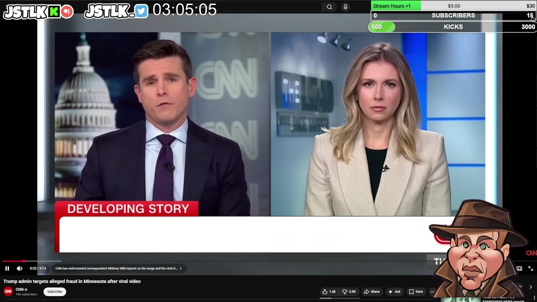This screenshot has width=537, height=302.
Task: Click the Stream Hours +1 goal bar
Action: coord(453,6)
